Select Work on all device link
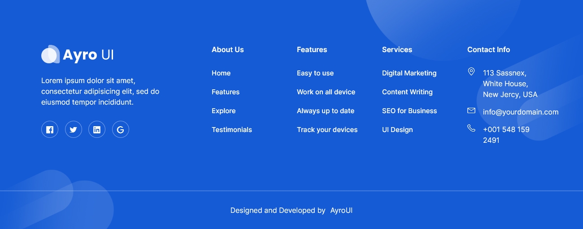The image size is (583, 229). (x=326, y=92)
